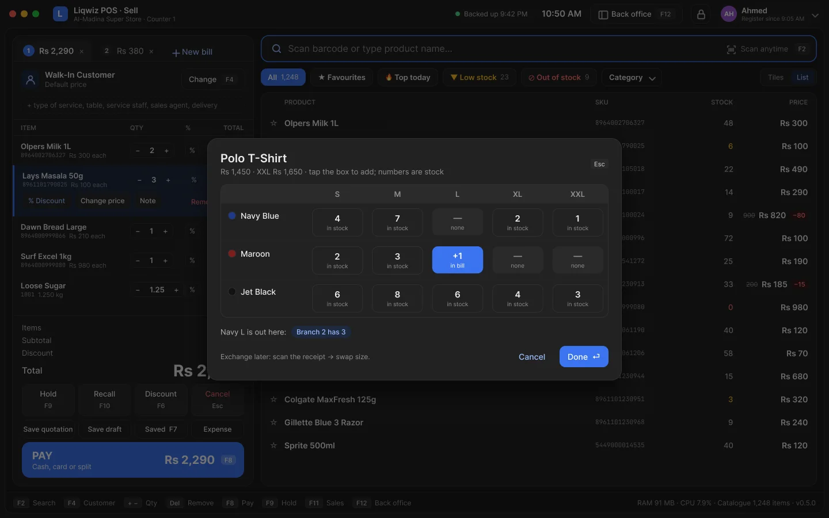Add Note to Lays Masala
This screenshot has height=518, width=829.
point(148,201)
